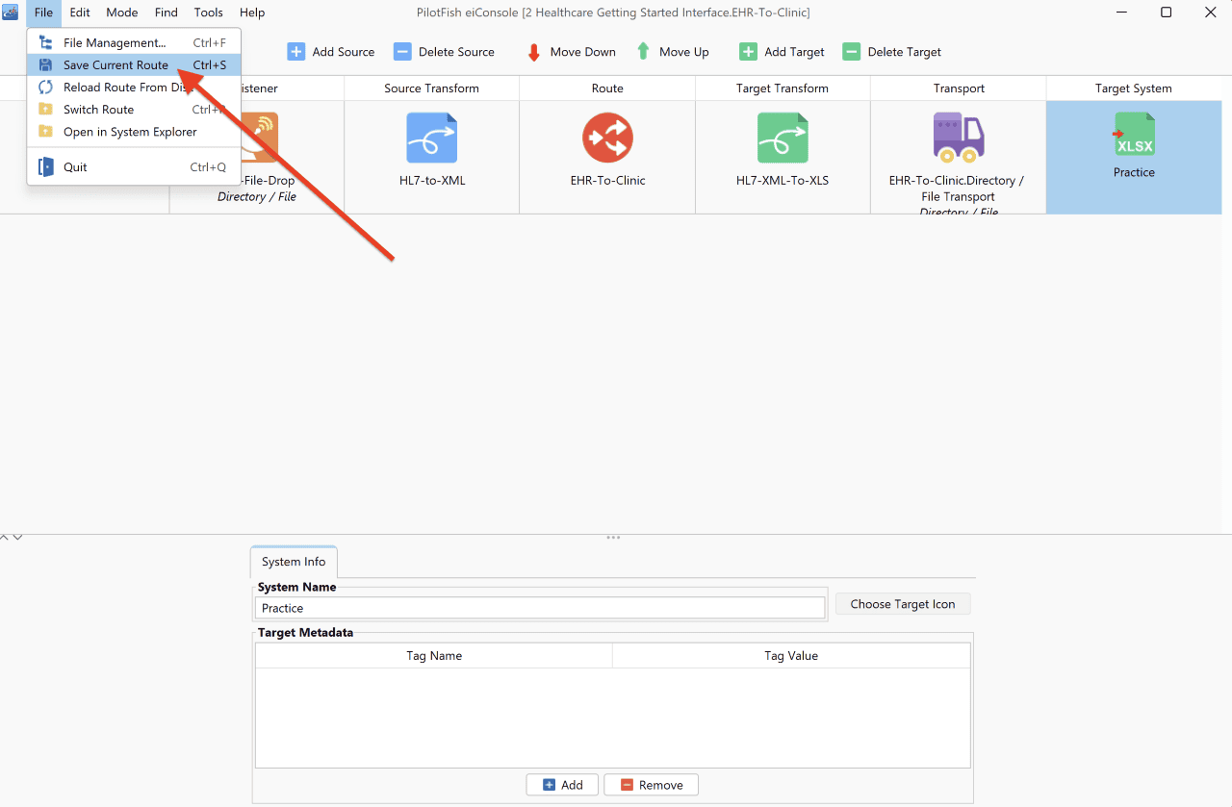The height and width of the screenshot is (807, 1232).
Task: Open the Help menu
Action: (x=252, y=13)
